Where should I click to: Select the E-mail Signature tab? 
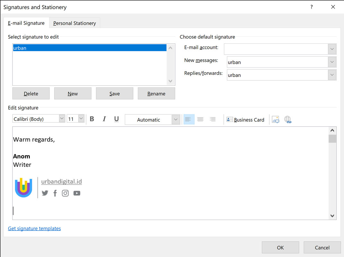pyautogui.click(x=26, y=23)
